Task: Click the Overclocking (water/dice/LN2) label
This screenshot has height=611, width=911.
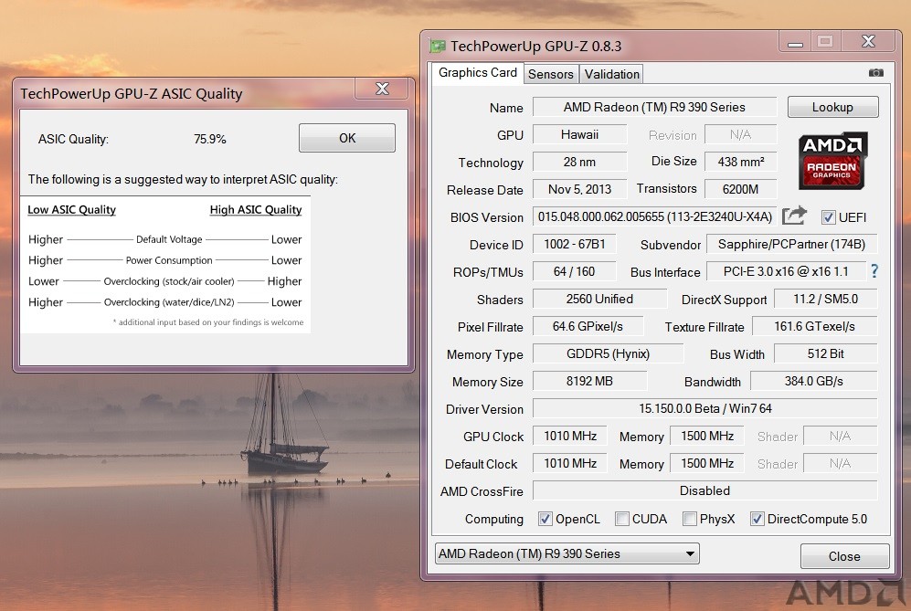Action: tap(169, 302)
